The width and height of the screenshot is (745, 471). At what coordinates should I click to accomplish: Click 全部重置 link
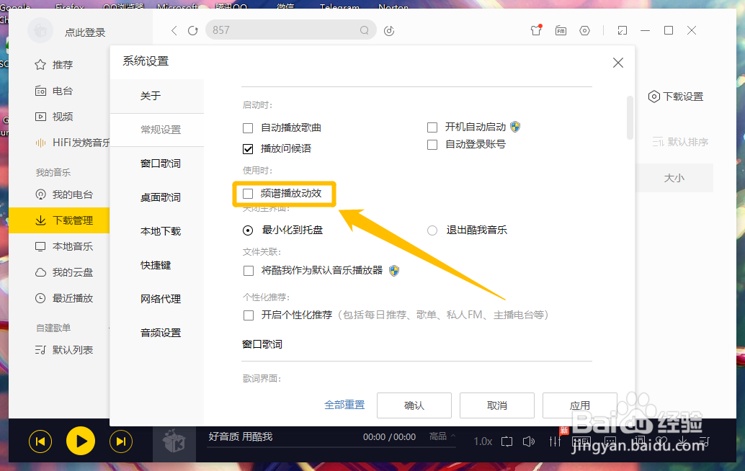(344, 405)
